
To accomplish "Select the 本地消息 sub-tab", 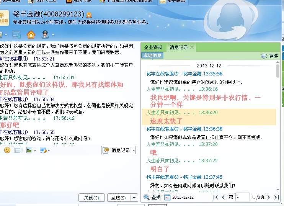I will (152, 56).
